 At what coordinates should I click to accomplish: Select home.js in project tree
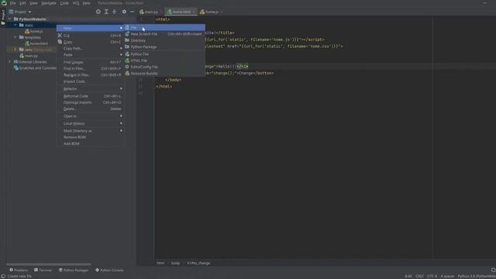click(34, 31)
